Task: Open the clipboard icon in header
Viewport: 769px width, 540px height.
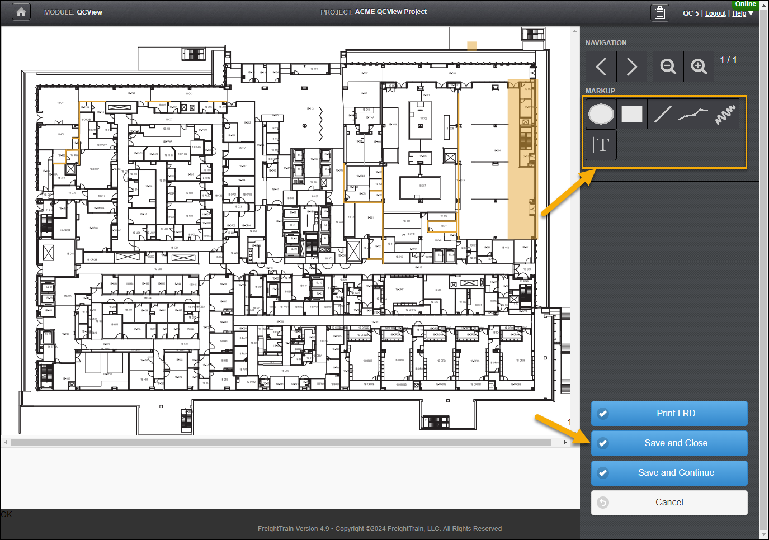Action: coord(660,12)
